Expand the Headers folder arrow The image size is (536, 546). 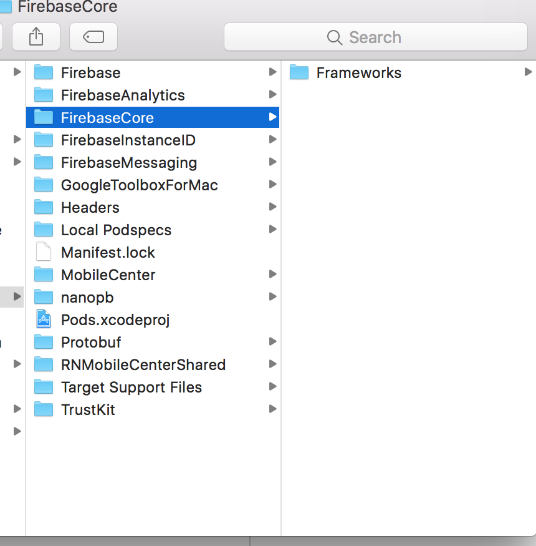(x=273, y=207)
